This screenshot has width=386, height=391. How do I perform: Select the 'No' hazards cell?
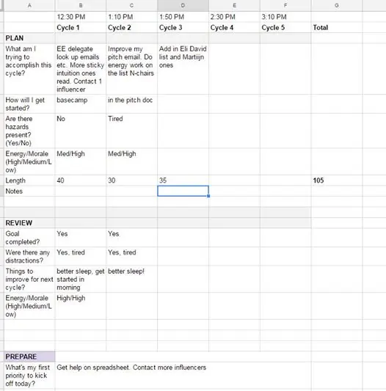pos(81,131)
